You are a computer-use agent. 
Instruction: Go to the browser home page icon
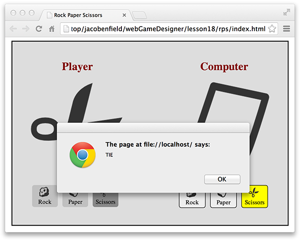tap(52, 29)
